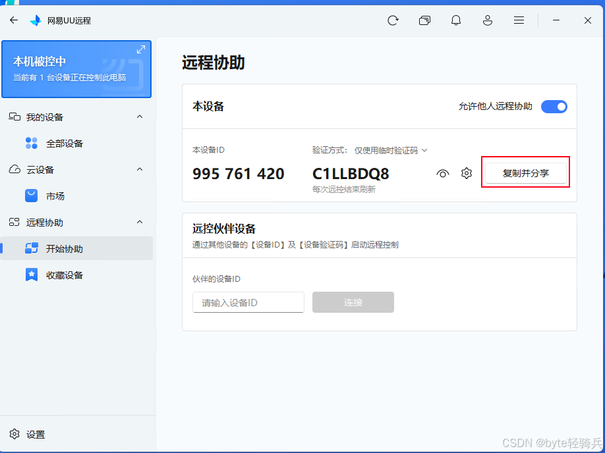Open verification code settings gear icon
The height and width of the screenshot is (453, 605).
click(x=467, y=173)
